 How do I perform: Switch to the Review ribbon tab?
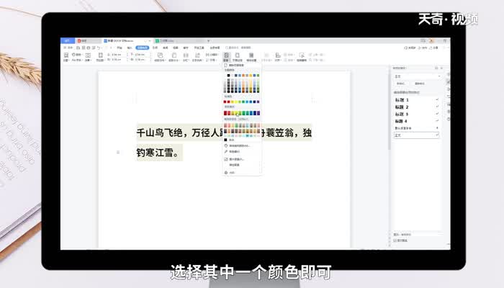click(x=165, y=48)
